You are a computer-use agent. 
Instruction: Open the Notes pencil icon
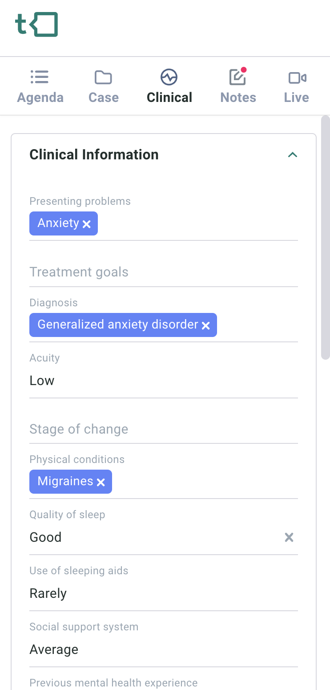[x=238, y=77]
